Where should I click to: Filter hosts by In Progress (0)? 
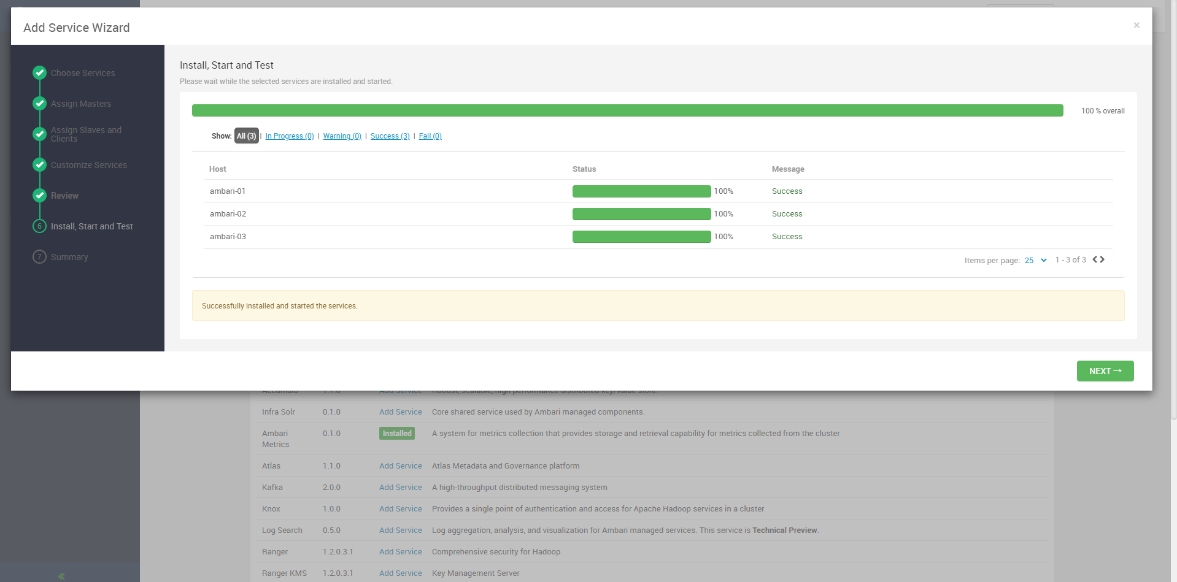[290, 136]
